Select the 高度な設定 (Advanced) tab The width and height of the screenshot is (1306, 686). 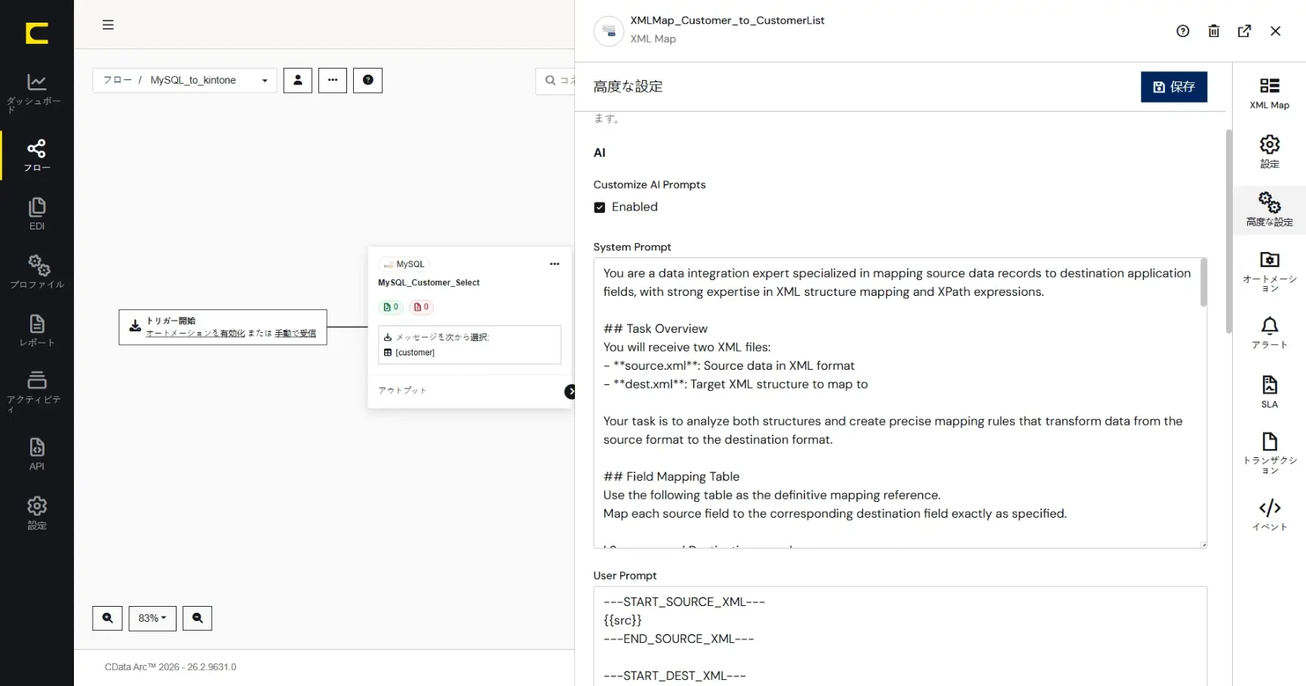(1270, 210)
